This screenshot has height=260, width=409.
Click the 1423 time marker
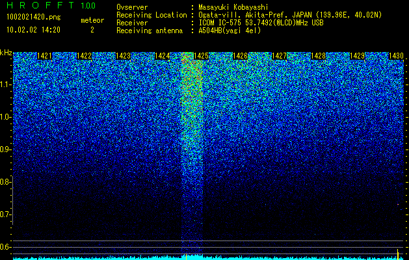[123, 56]
